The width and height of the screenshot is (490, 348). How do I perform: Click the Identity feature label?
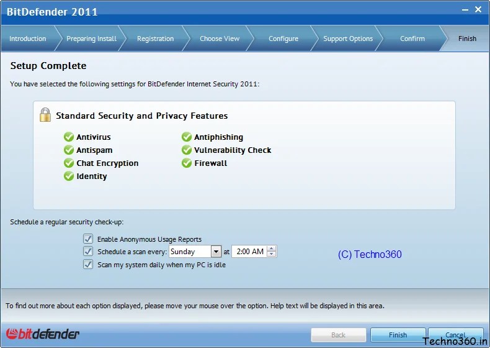(92, 176)
